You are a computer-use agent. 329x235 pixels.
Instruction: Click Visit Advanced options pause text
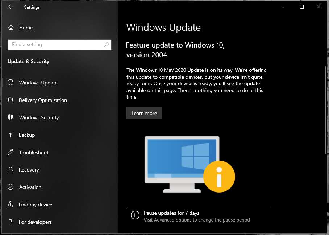197,220
